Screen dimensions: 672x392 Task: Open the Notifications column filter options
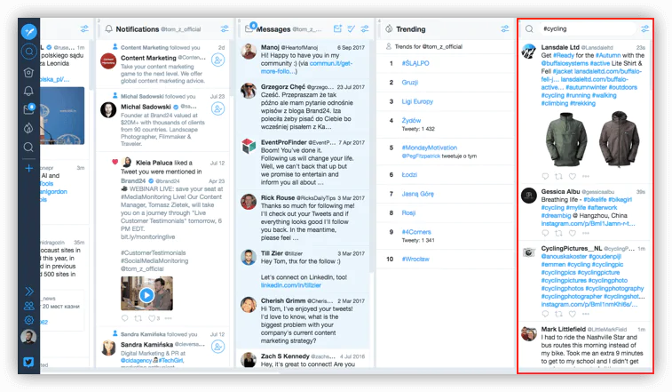click(222, 28)
